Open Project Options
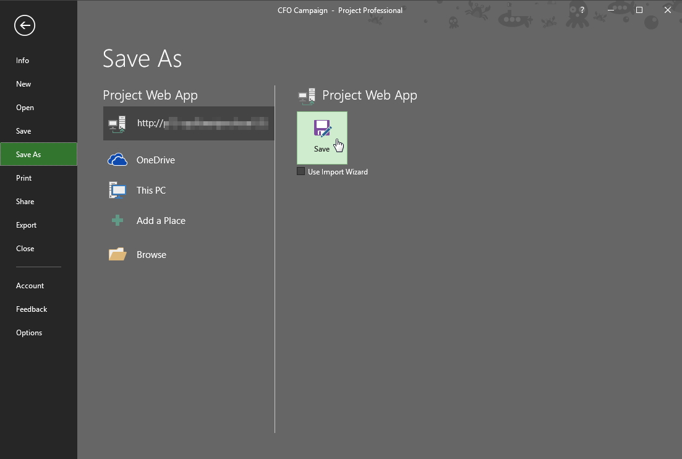Viewport: 682px width, 459px height. (x=39, y=332)
